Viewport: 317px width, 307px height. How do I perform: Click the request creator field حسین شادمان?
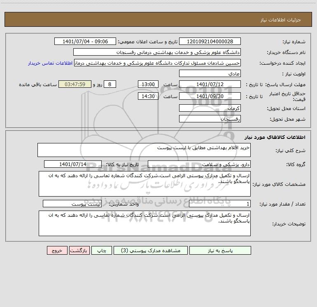click(158, 63)
